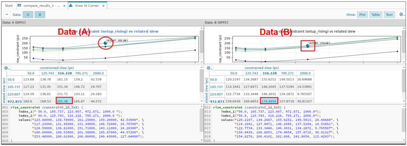Viewport: 407px width, 146px height.
Task: Click the View At Corner tab icon
Action: click(71, 6)
